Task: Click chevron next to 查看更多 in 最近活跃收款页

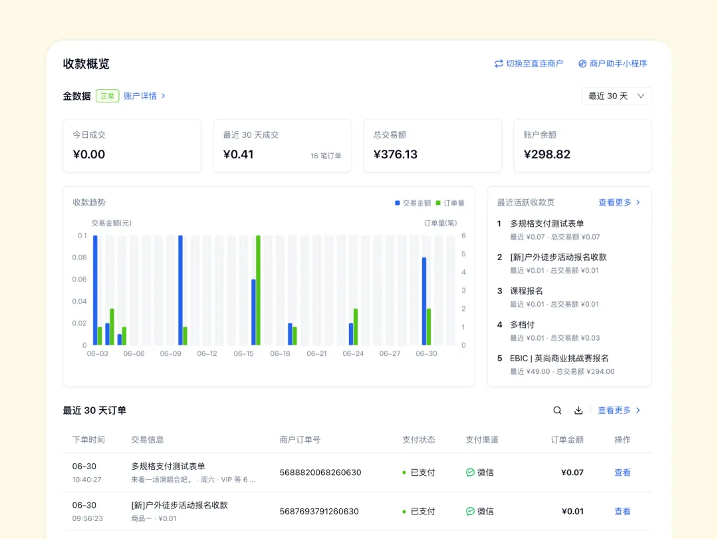Action: [638, 202]
